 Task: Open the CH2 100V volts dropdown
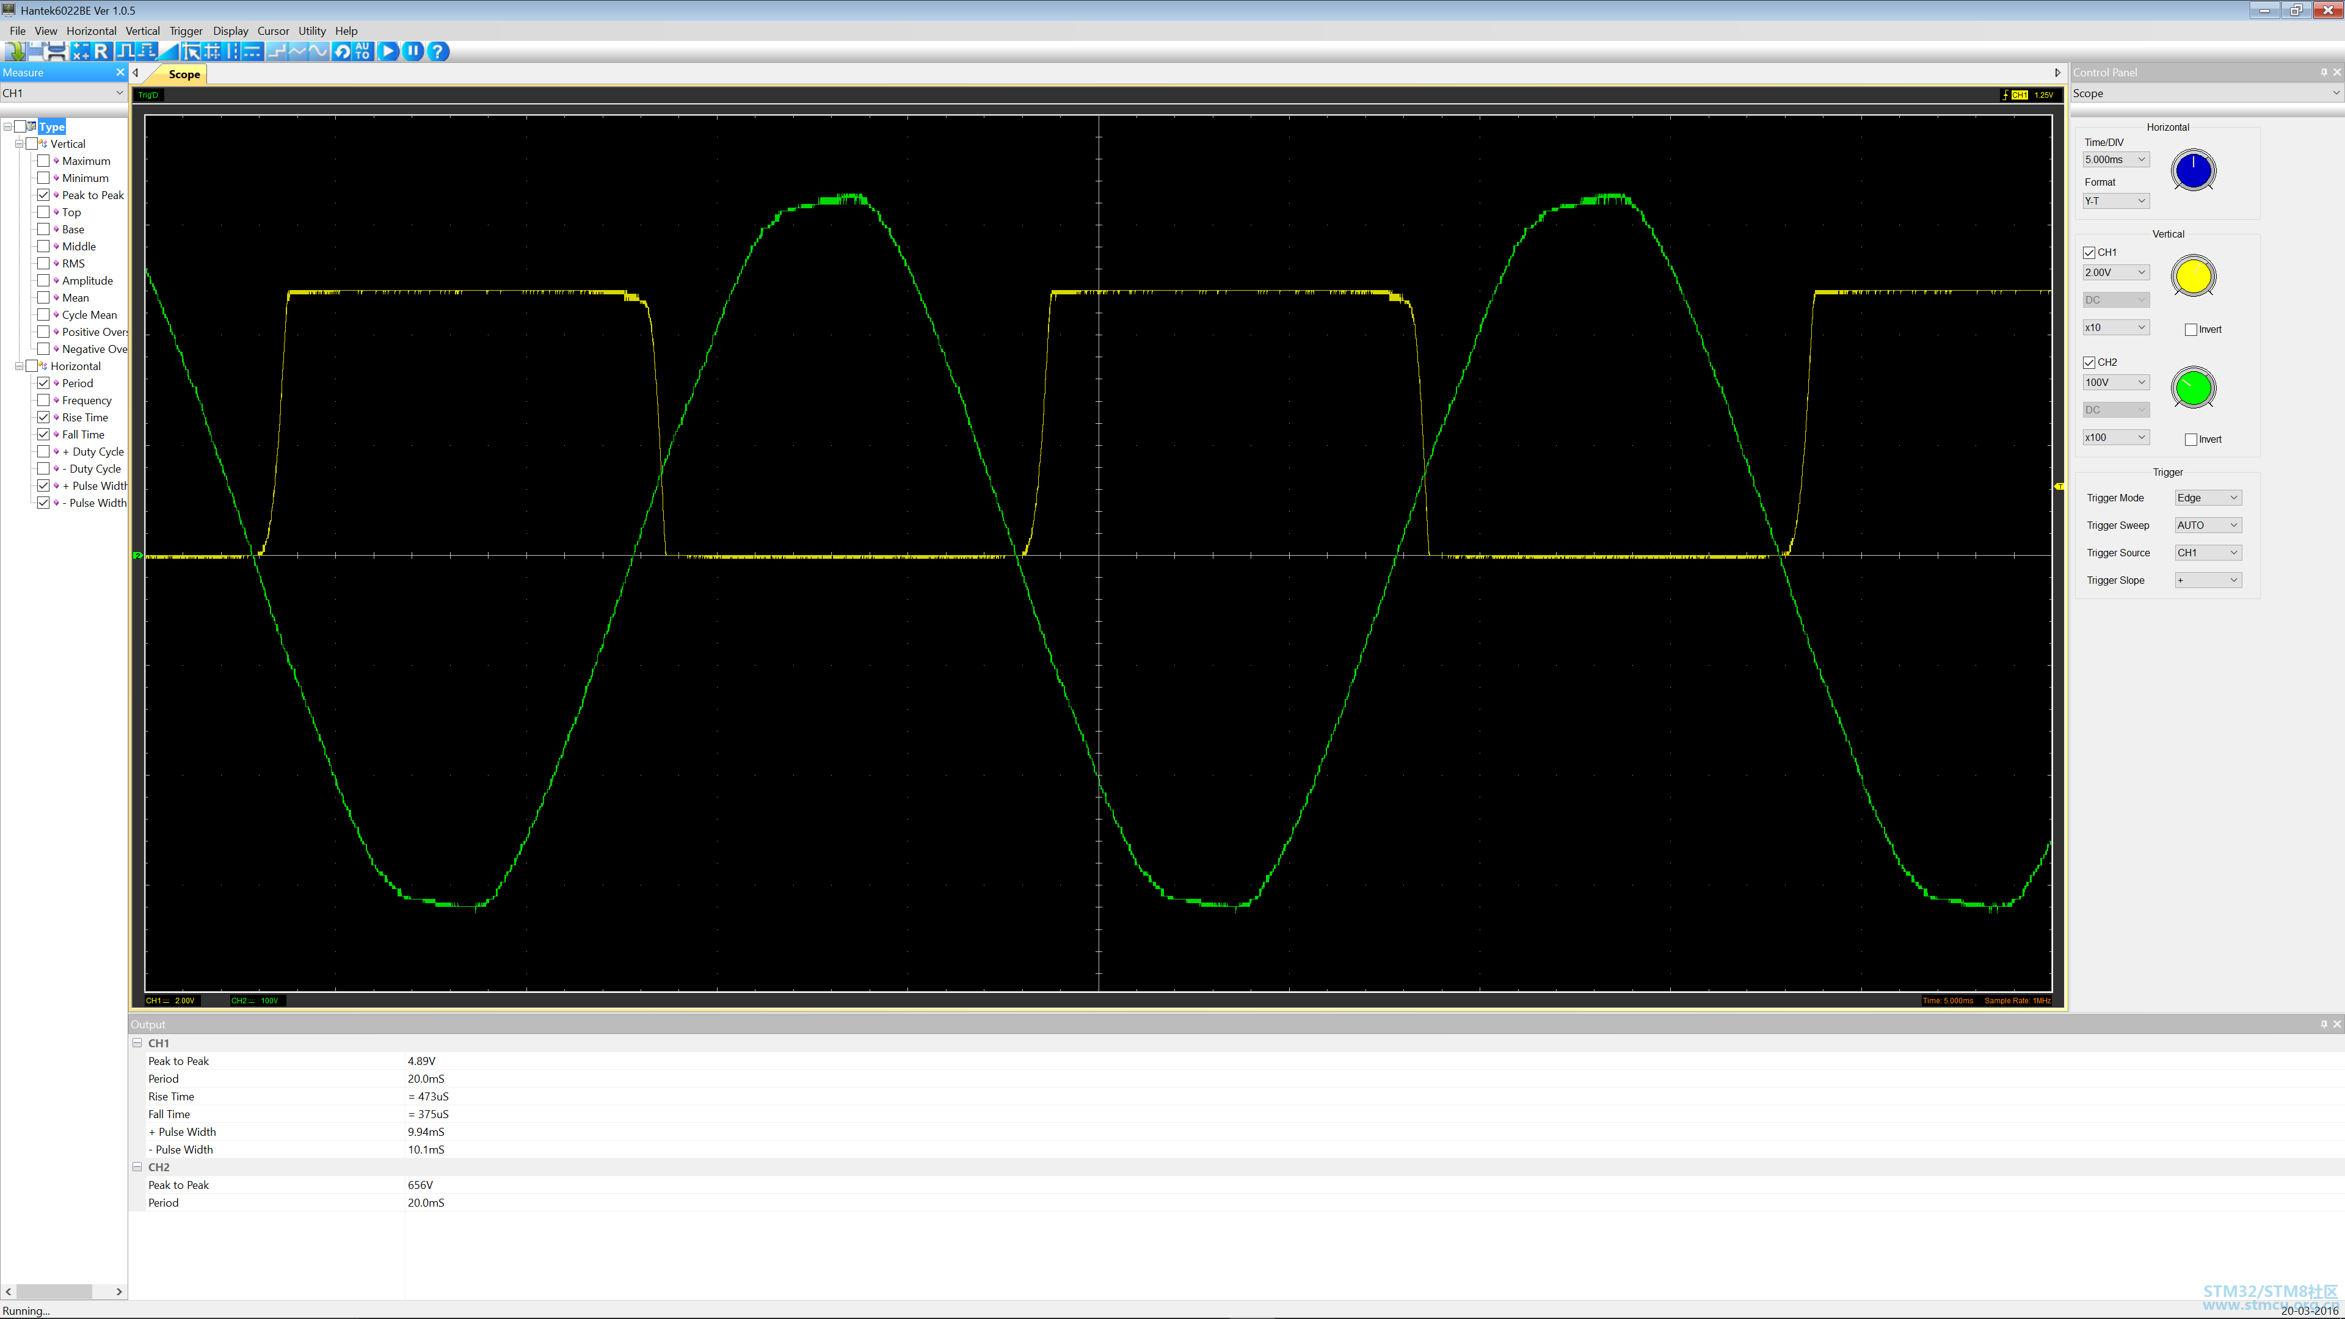click(2115, 382)
